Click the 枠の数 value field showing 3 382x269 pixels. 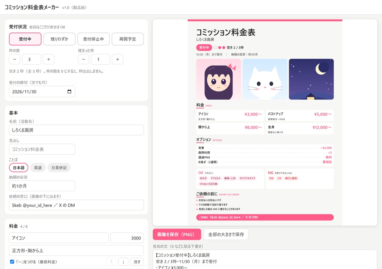coord(32,59)
